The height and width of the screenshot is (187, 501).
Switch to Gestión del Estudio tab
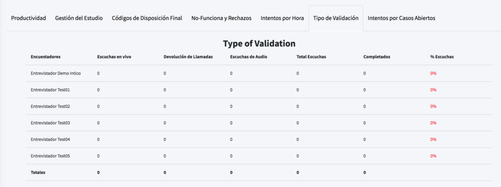pyautogui.click(x=79, y=18)
